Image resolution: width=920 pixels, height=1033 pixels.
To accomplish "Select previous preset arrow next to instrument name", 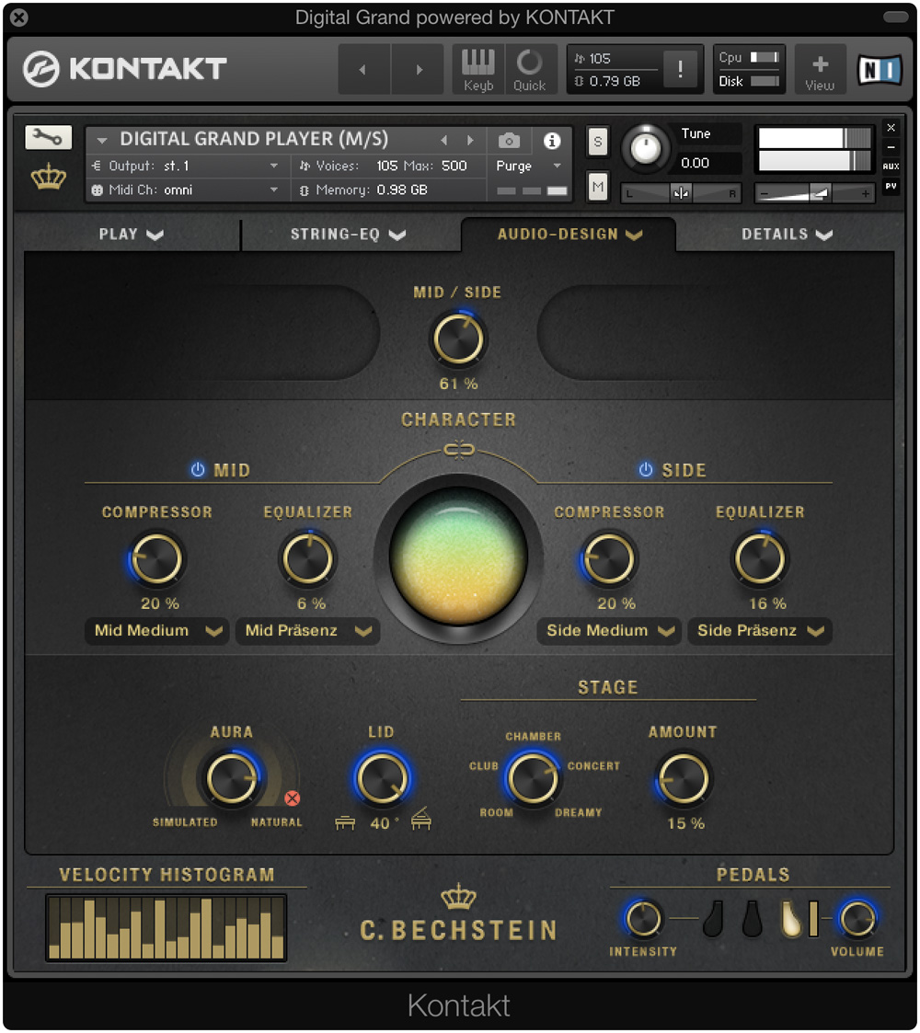I will [x=444, y=140].
